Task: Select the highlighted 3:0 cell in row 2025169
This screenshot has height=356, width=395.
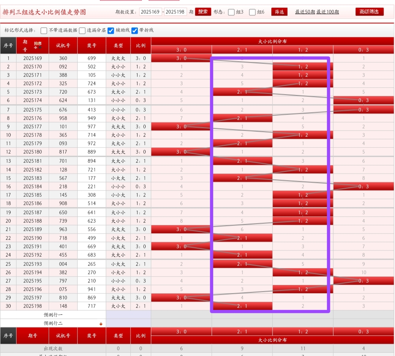Action: (x=181, y=58)
